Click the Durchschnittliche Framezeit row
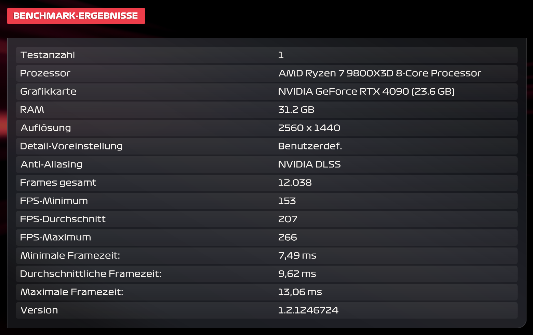The image size is (533, 335). click(90, 273)
